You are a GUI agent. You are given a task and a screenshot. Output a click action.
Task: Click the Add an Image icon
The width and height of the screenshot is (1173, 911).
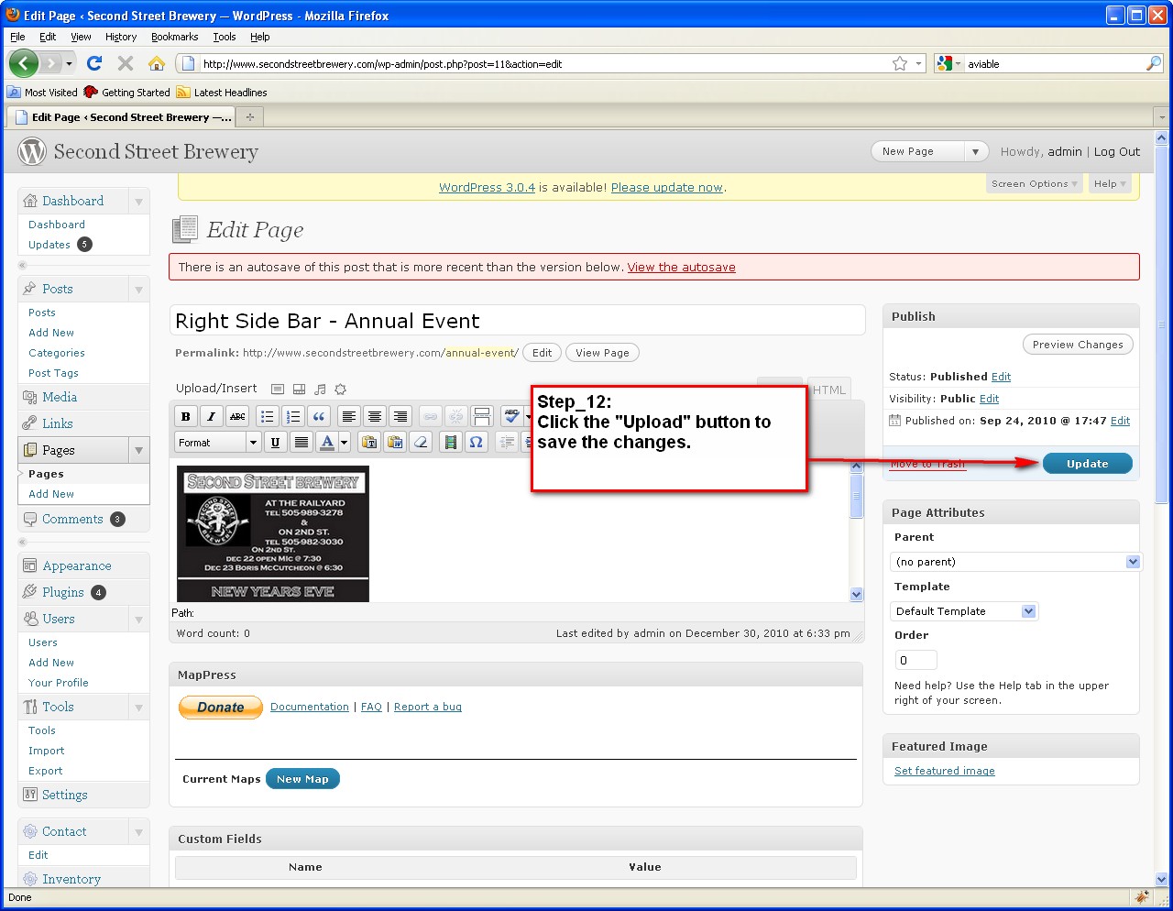(x=278, y=390)
